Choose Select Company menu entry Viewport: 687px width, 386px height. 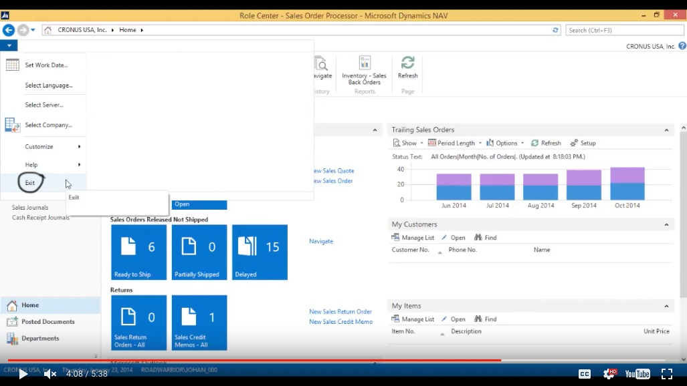pyautogui.click(x=48, y=125)
